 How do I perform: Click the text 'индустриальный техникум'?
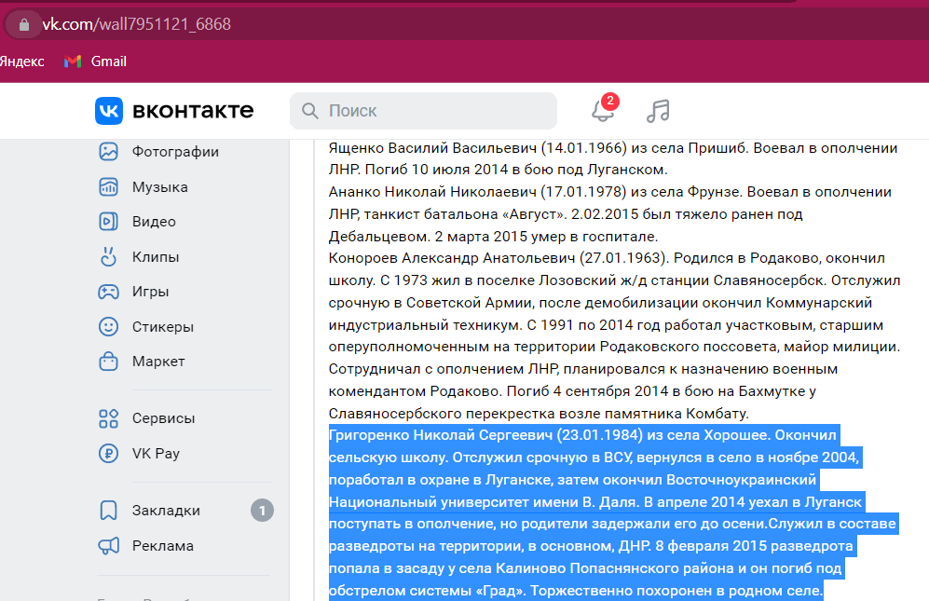(425, 325)
